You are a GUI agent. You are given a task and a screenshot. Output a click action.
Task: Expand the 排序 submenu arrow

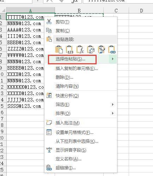click(113, 113)
